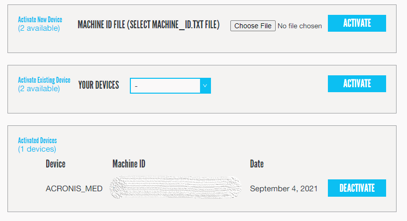The width and height of the screenshot is (407, 221).
Task: Click the Activate Existing Device heading
Action: click(x=44, y=80)
